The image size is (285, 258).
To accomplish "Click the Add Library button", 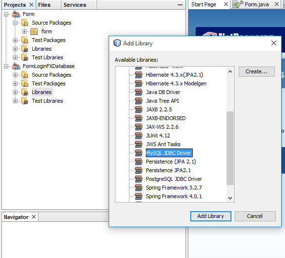I will click(211, 216).
